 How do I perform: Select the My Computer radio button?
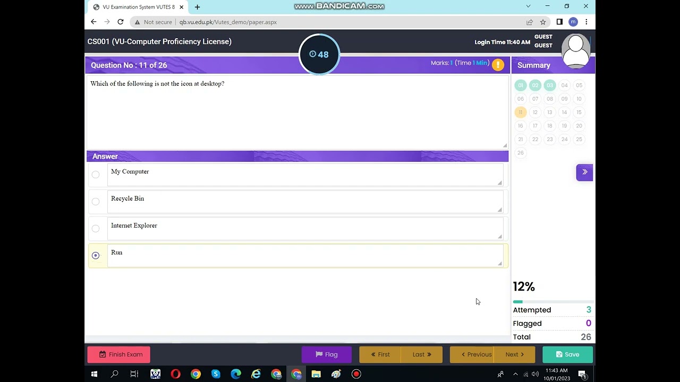[x=96, y=175]
